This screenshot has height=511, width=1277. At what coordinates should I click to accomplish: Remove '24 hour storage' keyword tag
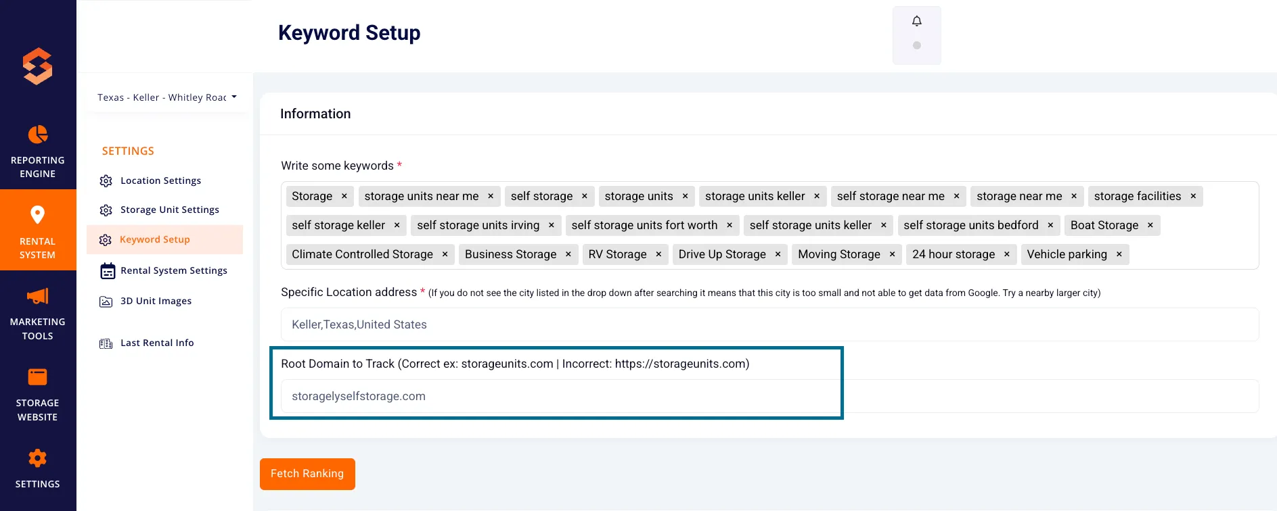pyautogui.click(x=1007, y=254)
